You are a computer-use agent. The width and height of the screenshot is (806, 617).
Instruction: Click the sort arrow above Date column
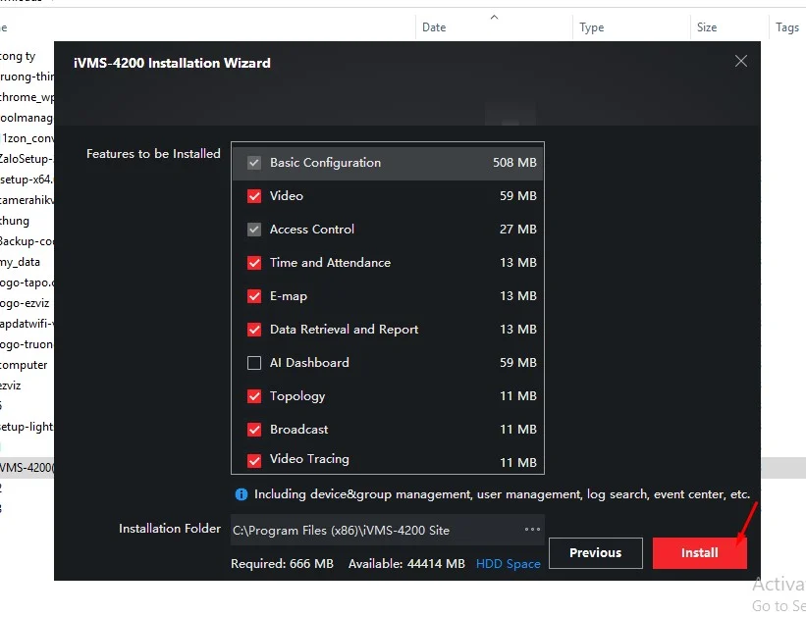pos(494,17)
